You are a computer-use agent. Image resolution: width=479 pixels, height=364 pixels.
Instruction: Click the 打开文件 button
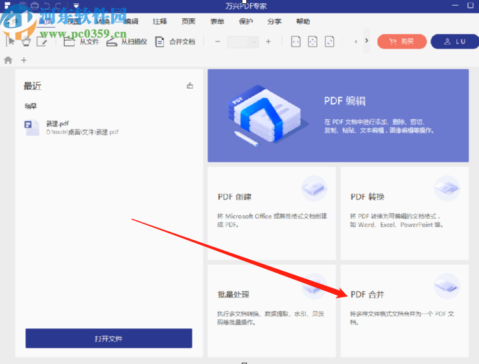point(109,338)
